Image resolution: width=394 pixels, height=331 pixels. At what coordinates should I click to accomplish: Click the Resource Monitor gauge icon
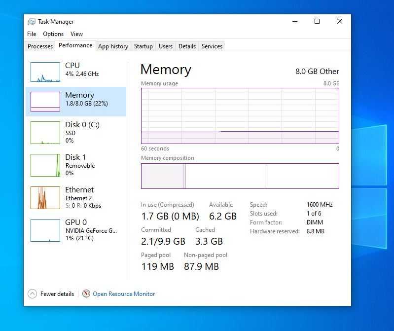(86, 294)
